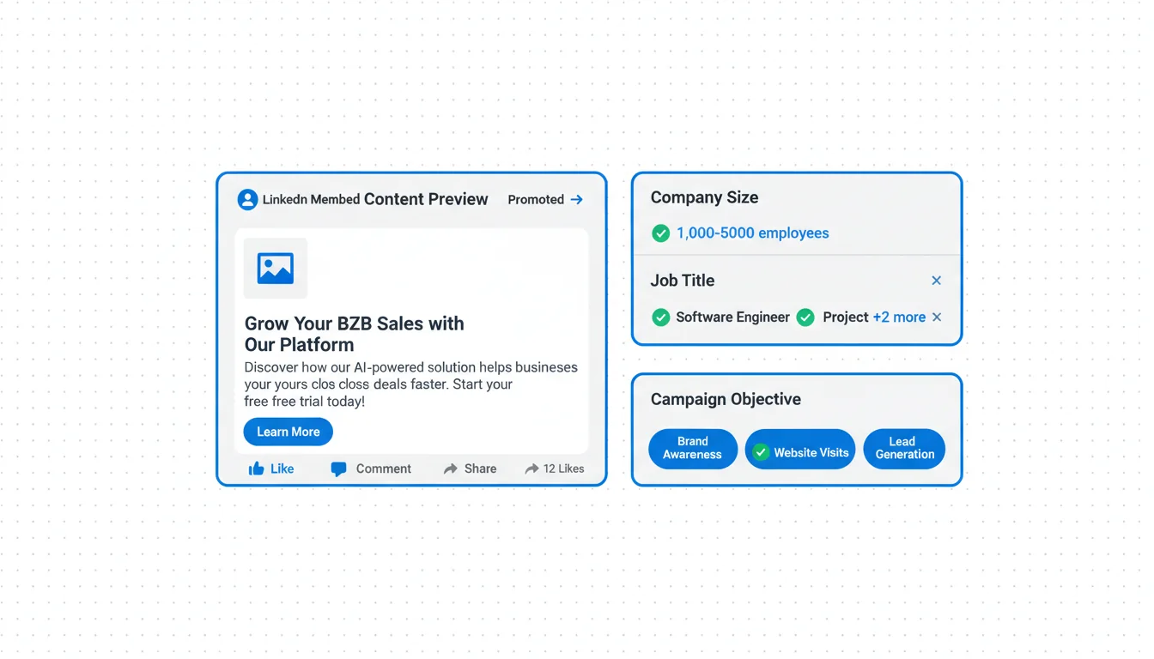Click the Comment speech bubble icon

point(339,469)
